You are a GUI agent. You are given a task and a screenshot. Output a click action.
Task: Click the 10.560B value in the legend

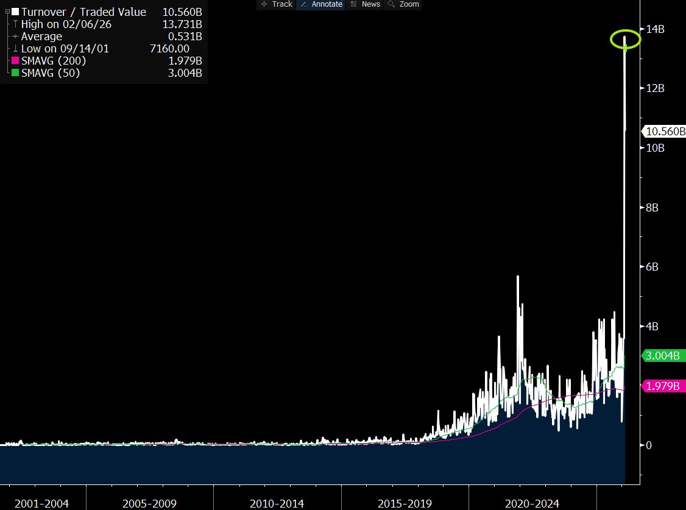(182, 12)
